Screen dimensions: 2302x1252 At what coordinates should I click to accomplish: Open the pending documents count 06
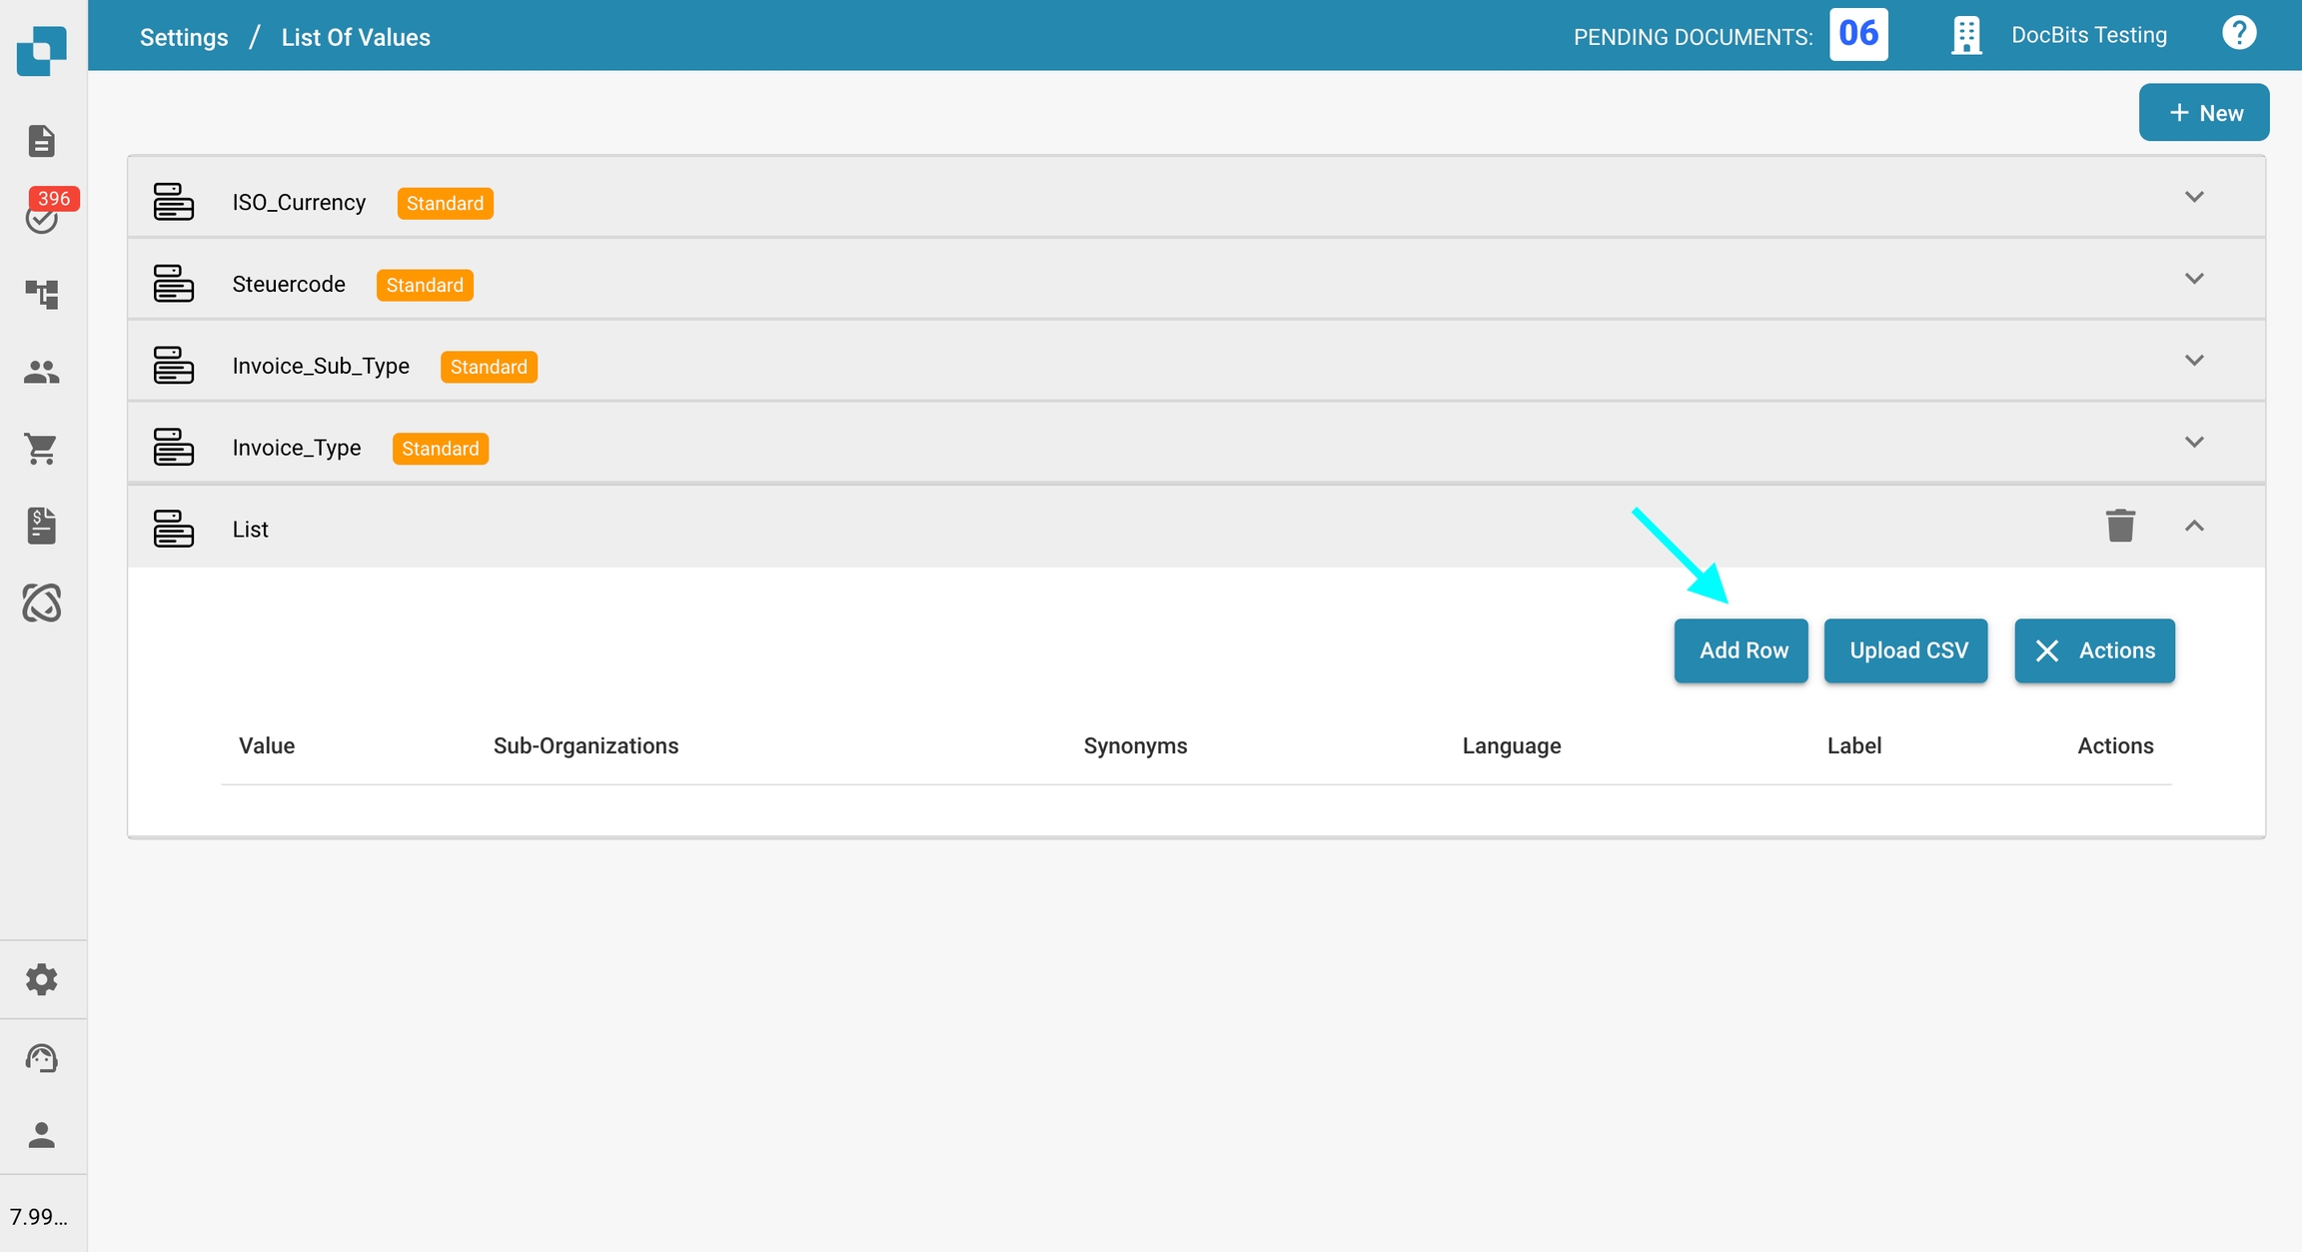coord(1858,35)
